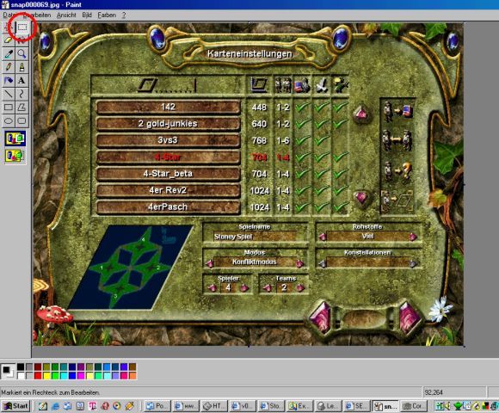This screenshot has height=413, width=499.
Task: Pick the bright yellow color swatch
Action: (46, 376)
